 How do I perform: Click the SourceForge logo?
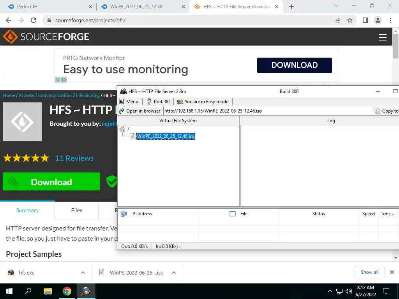pos(46,37)
